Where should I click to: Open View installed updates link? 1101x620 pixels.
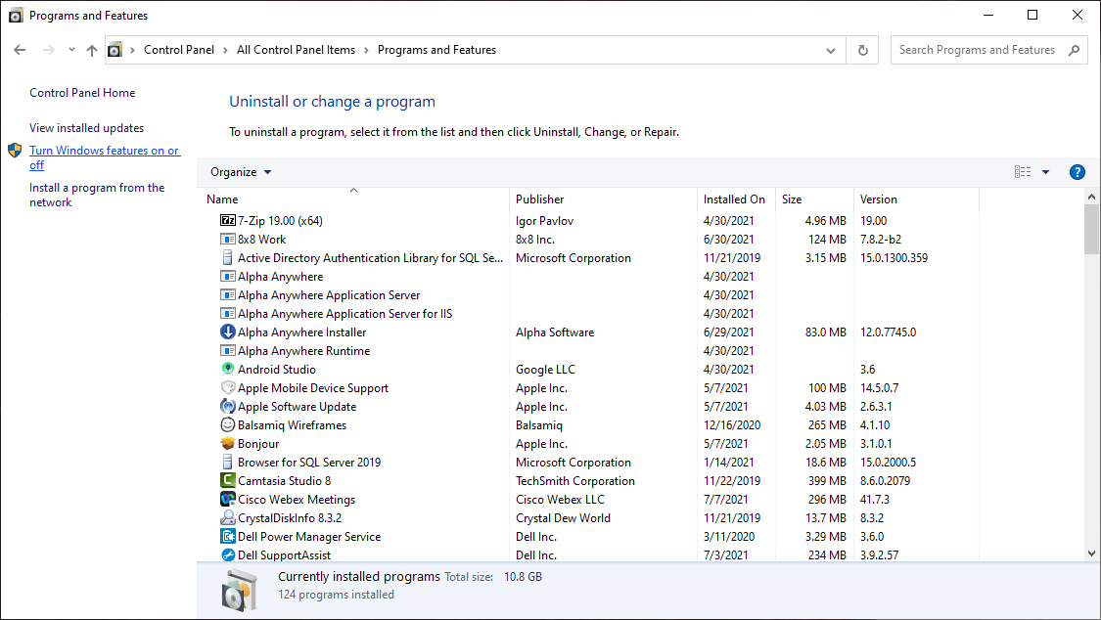tap(86, 128)
